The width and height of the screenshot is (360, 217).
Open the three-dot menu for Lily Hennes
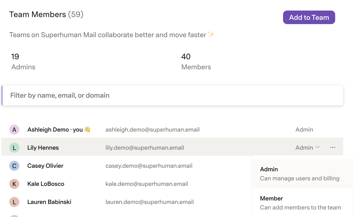point(333,147)
